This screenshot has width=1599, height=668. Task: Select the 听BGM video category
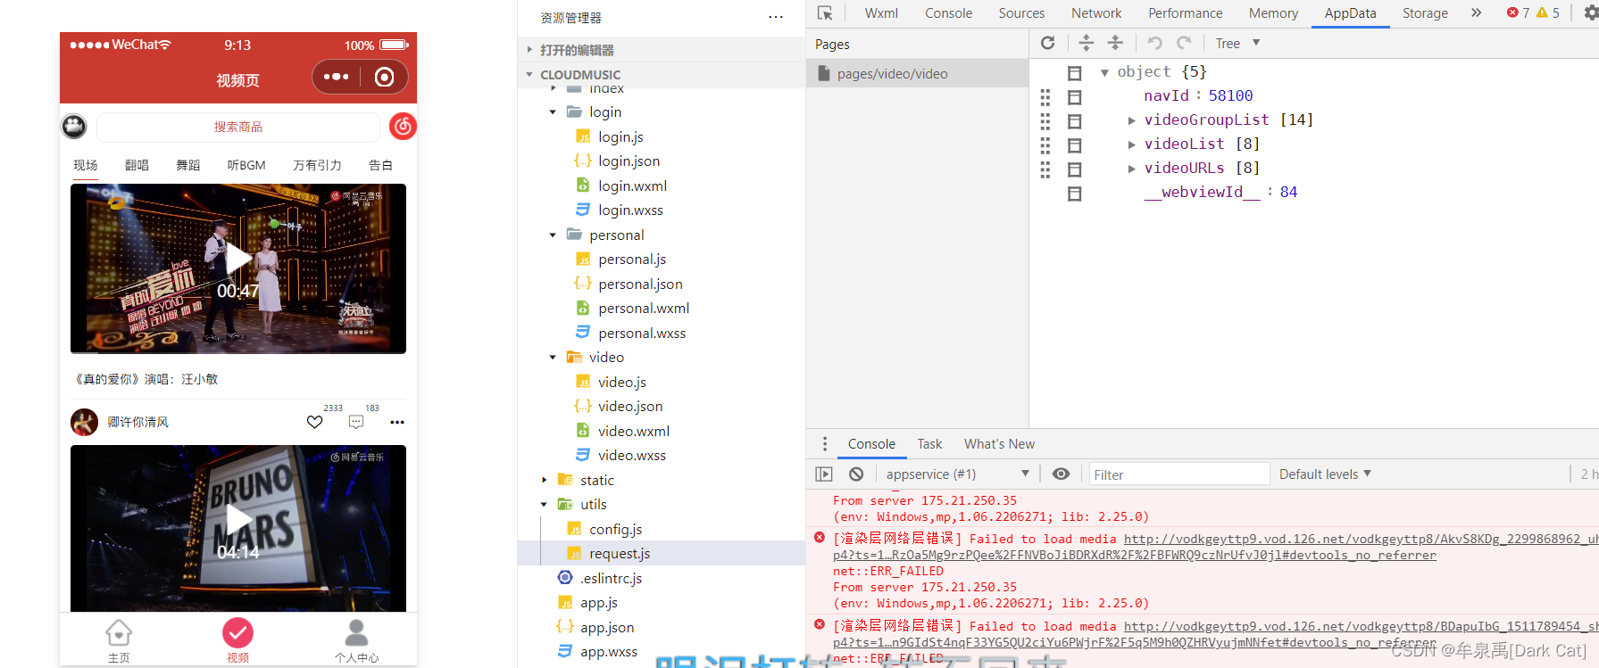[x=246, y=165]
